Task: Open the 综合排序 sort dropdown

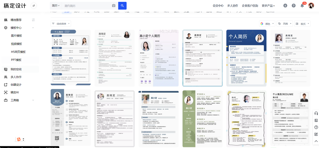Action: tap(61, 24)
